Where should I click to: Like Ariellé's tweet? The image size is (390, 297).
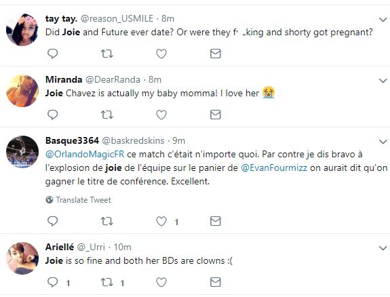coord(161,282)
